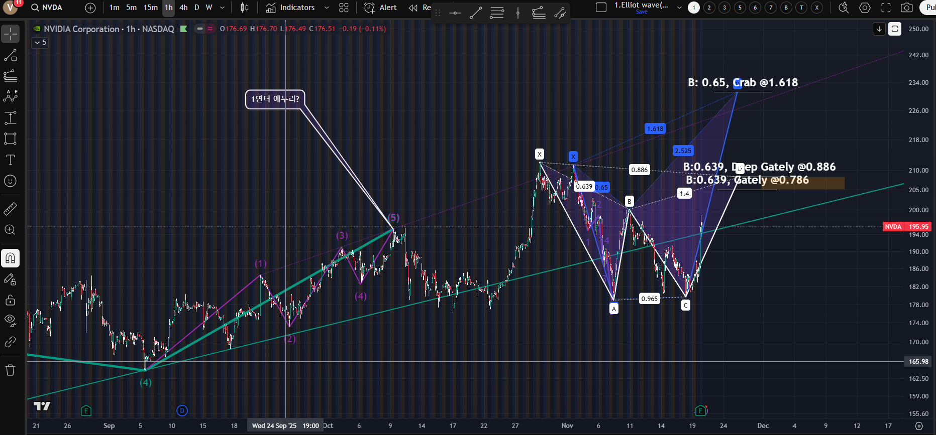This screenshot has width=936, height=435.
Task: Create a new Alert
Action: click(x=380, y=8)
